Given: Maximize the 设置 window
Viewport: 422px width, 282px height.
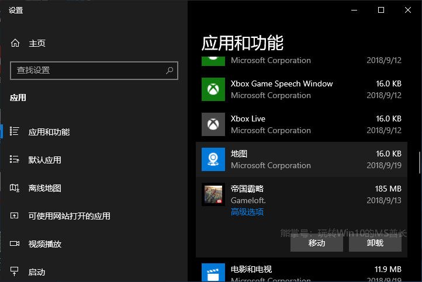Looking at the screenshot, I should point(381,10).
